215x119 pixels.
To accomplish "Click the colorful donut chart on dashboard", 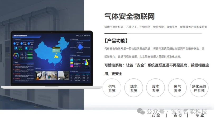I will click(x=16, y=56).
